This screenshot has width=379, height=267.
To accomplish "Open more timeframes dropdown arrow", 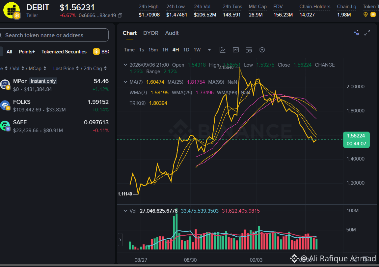I will (209, 50).
